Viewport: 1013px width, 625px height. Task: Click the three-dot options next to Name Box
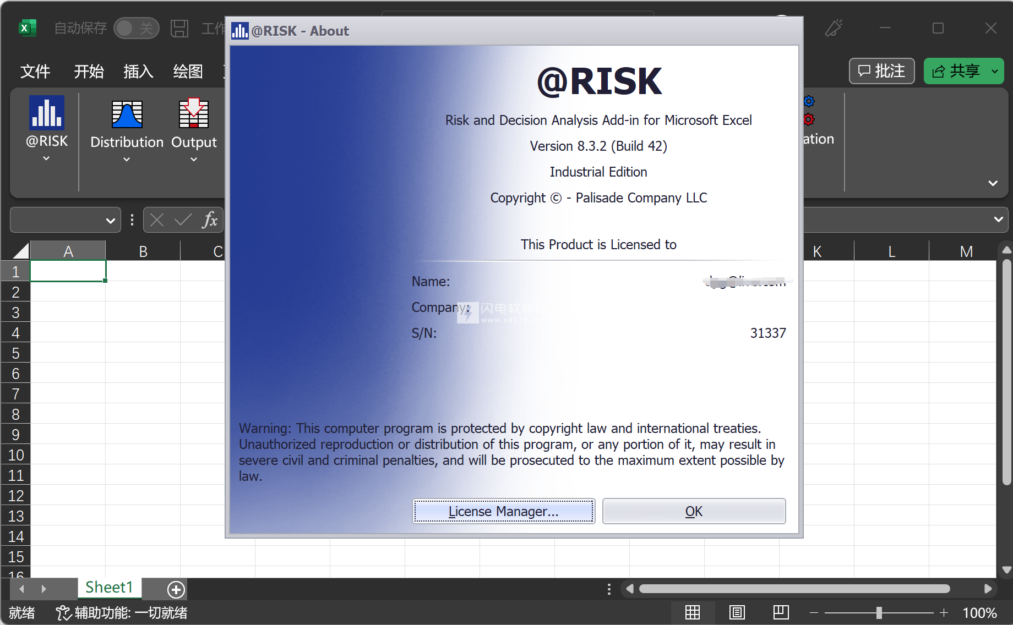coord(132,220)
